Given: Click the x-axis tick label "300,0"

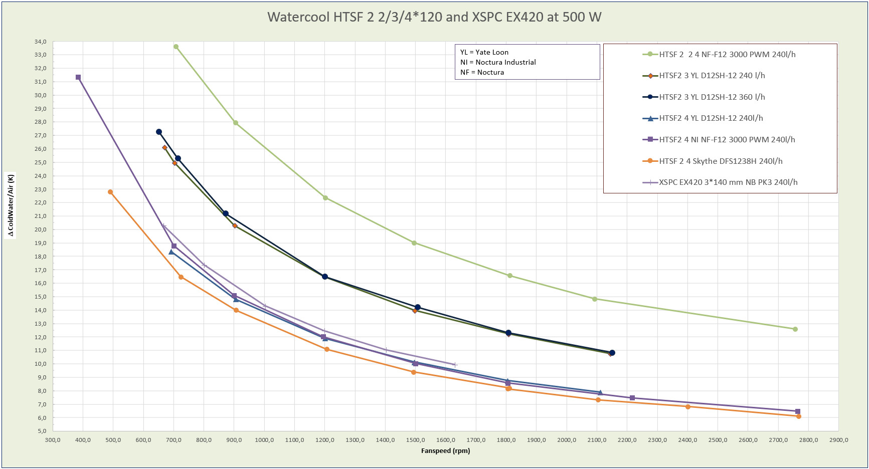Looking at the screenshot, I should [x=53, y=440].
